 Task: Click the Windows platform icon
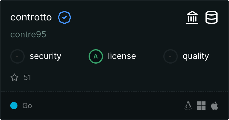[201, 106]
